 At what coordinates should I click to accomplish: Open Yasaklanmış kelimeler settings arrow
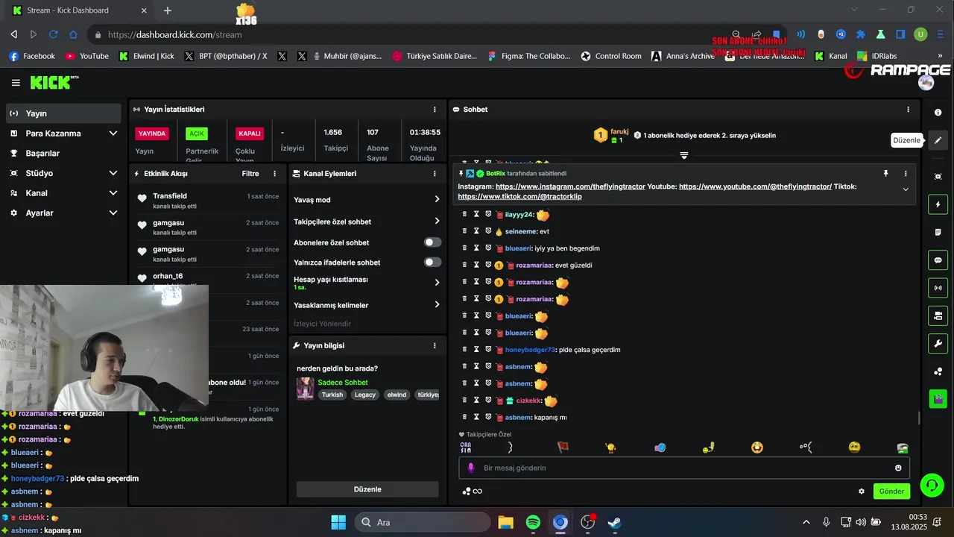coord(437,304)
